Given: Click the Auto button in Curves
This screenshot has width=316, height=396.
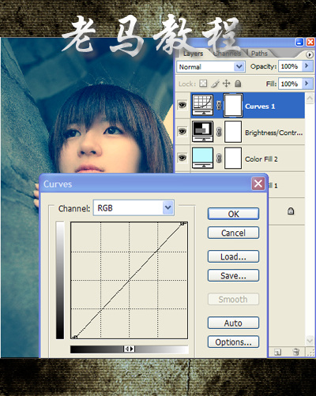Looking at the screenshot, I should pyautogui.click(x=233, y=323).
